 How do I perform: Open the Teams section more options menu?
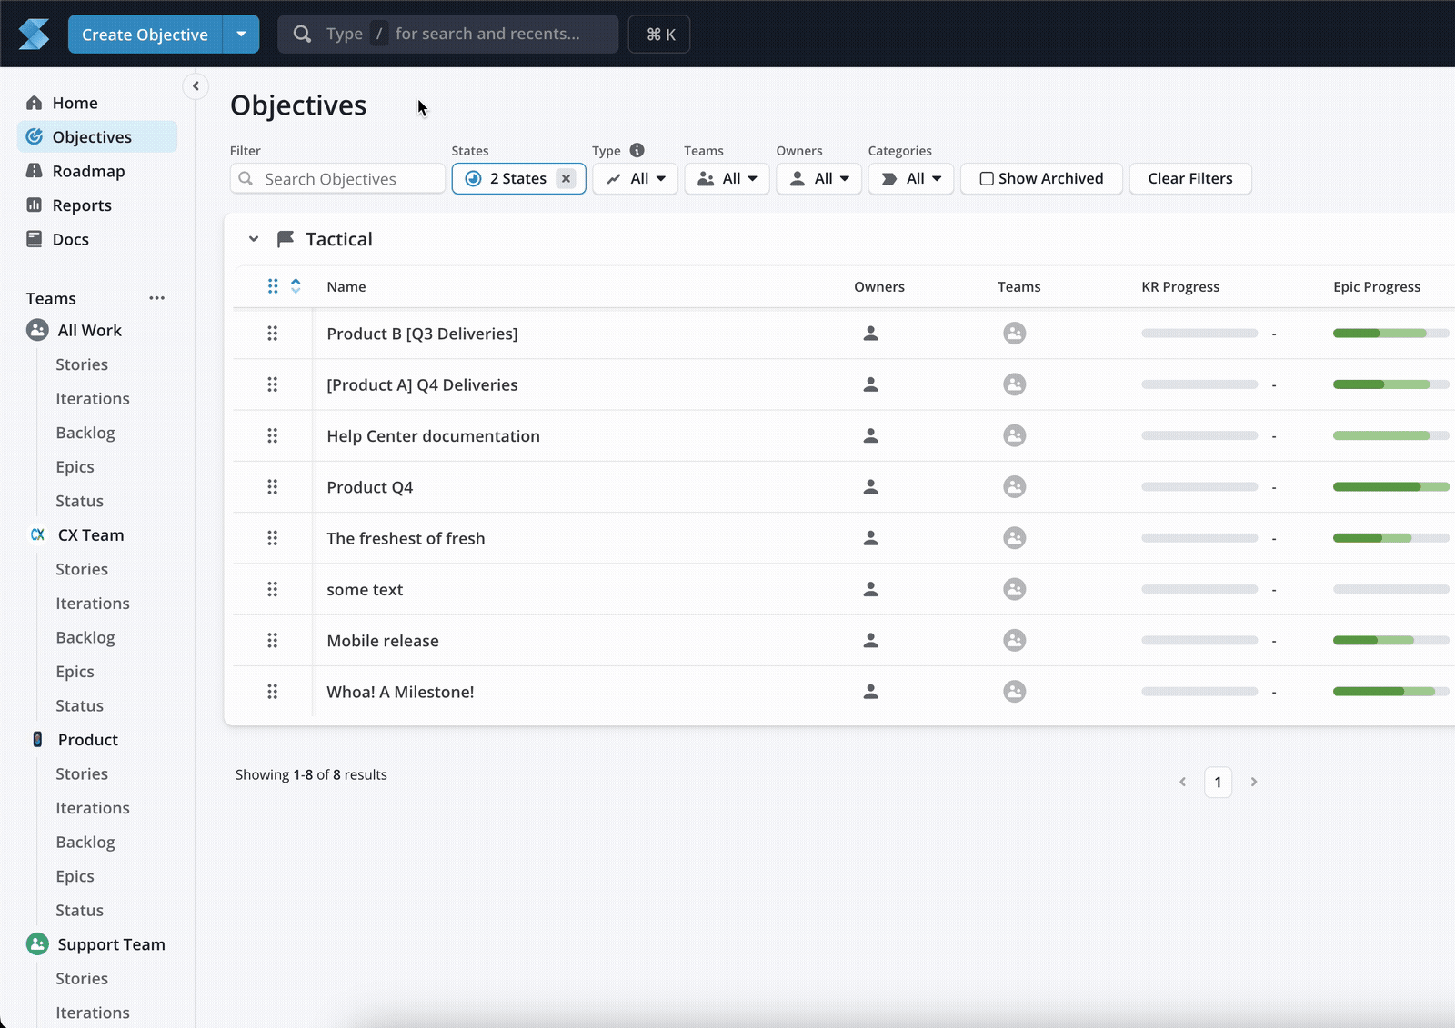156,298
